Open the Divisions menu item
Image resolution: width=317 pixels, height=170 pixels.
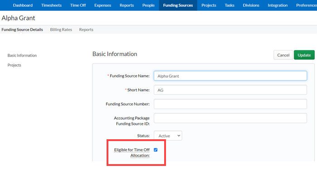251,5
